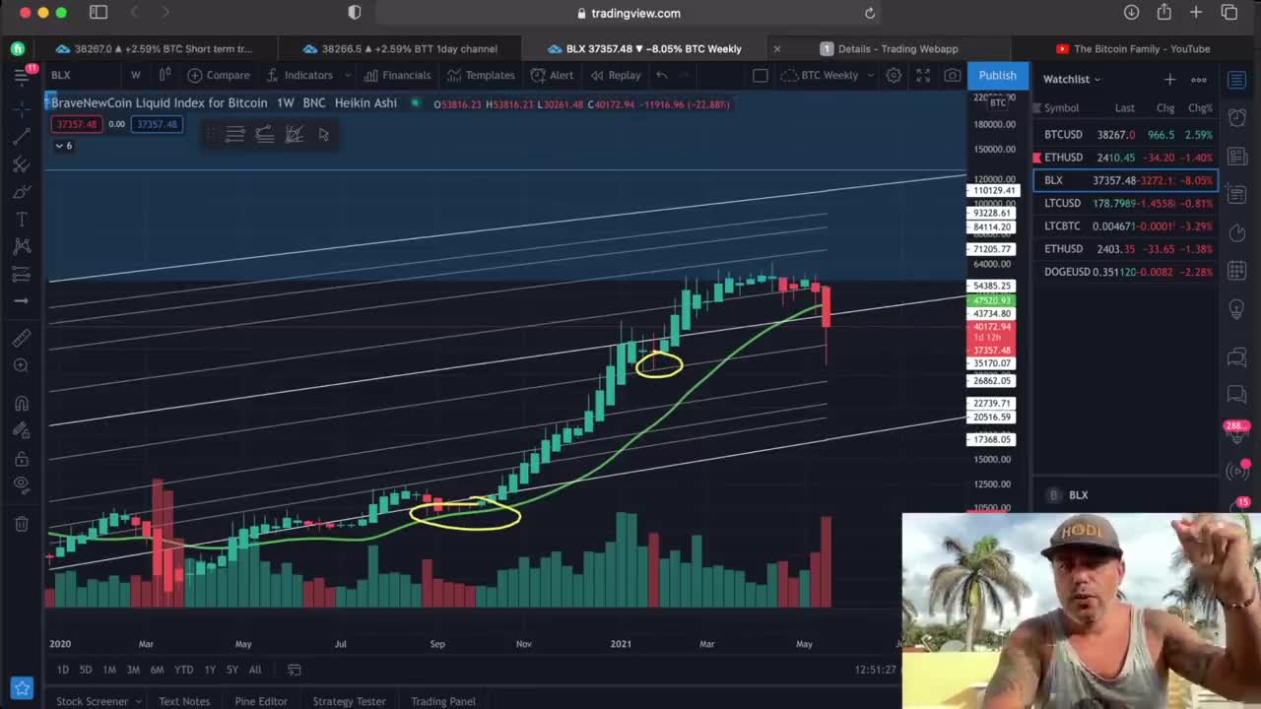The image size is (1261, 709).
Task: Open layout selection square icon
Action: click(x=761, y=75)
